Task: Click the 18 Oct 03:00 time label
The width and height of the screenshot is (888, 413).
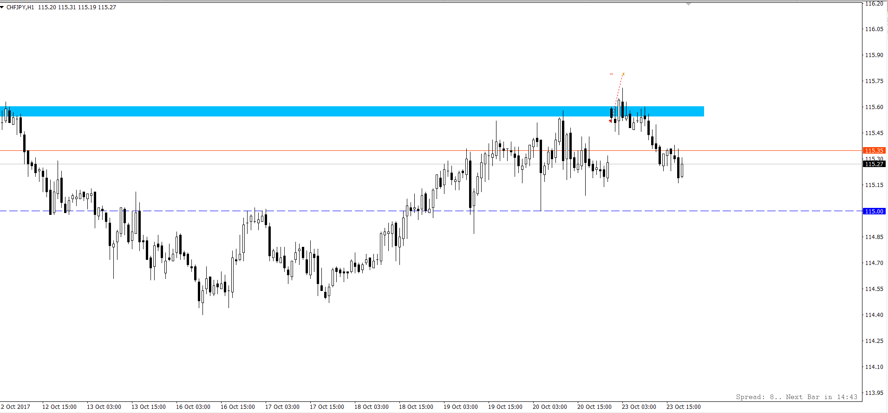Action: (x=372, y=407)
